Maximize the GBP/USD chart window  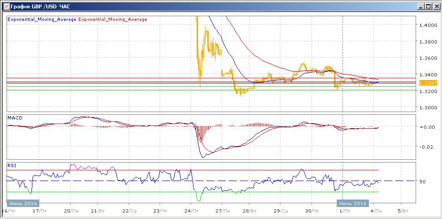pos(428,6)
